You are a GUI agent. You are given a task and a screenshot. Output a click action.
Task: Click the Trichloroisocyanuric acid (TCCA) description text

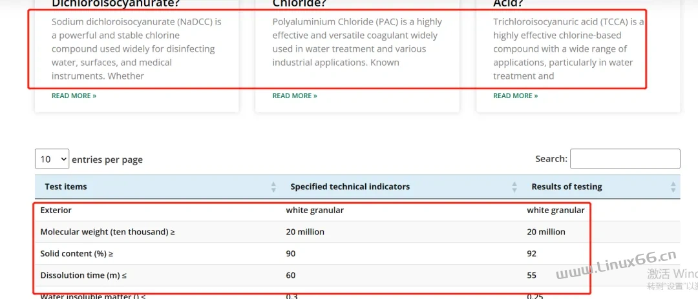pos(569,49)
